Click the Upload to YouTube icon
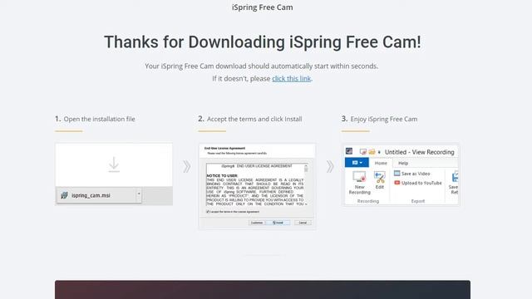Viewport: 532px width, 299px height. 397,183
